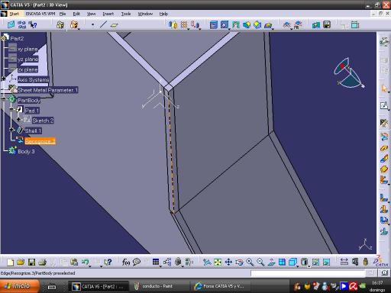The image size is (391, 293).
Task: Select the sheet metal Extrusion tool
Action: [384, 169]
